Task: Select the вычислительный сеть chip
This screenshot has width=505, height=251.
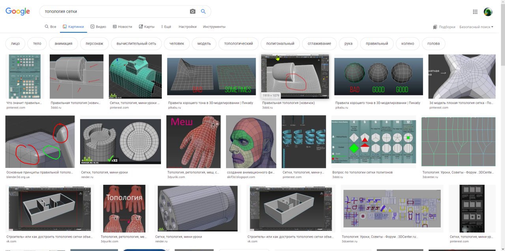Action: pyautogui.click(x=137, y=43)
